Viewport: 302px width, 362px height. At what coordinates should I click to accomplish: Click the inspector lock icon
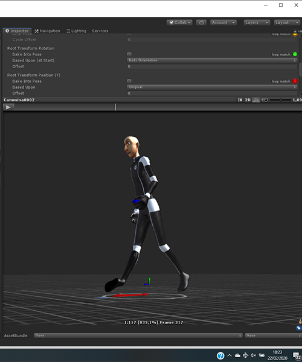pos(295,31)
